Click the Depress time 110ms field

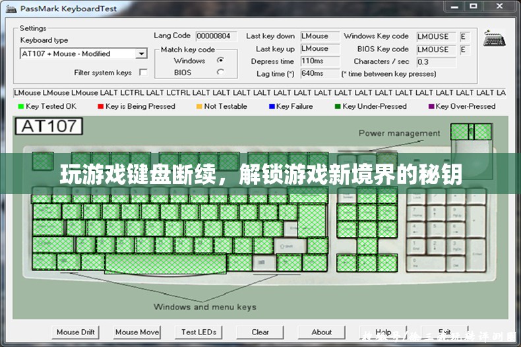pos(320,61)
